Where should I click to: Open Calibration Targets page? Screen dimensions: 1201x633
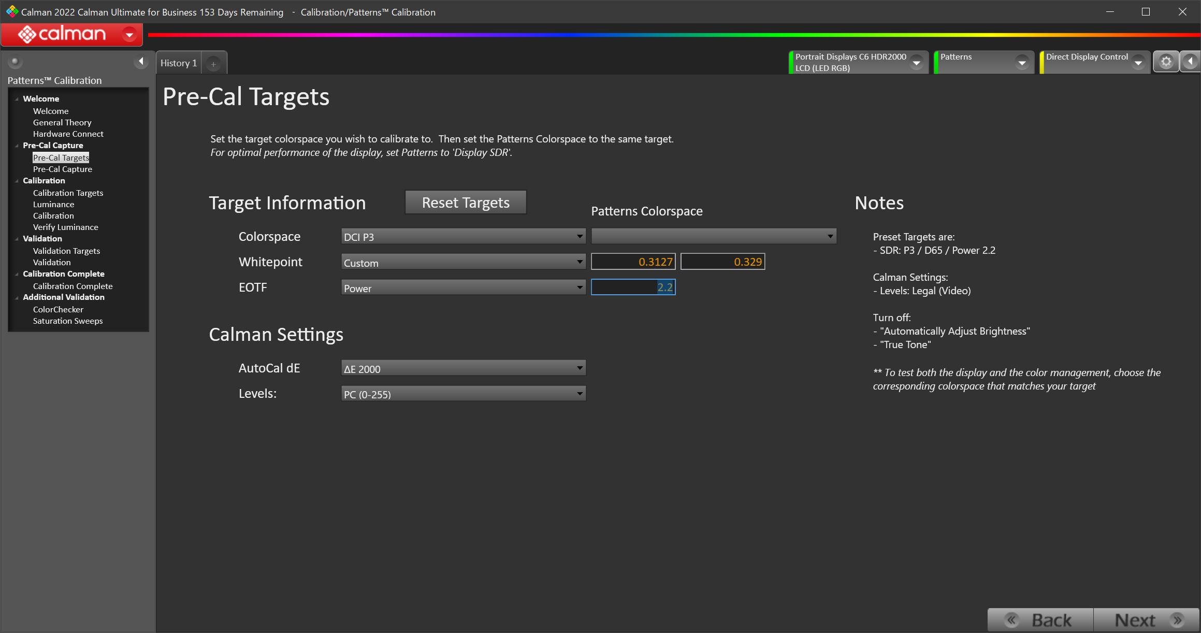coord(68,193)
